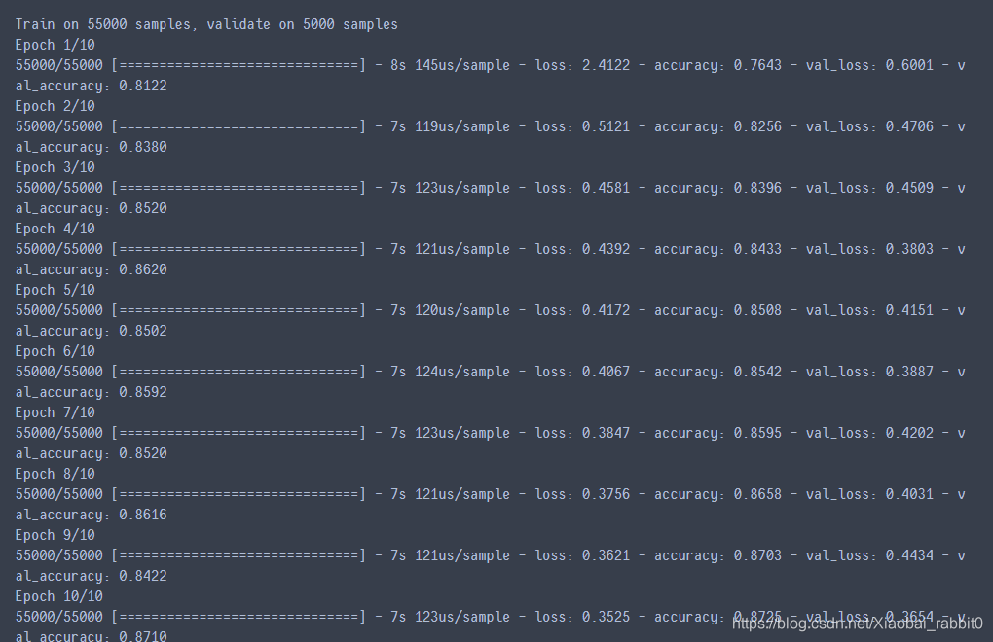Select accuracy value 0.8433

(757, 249)
